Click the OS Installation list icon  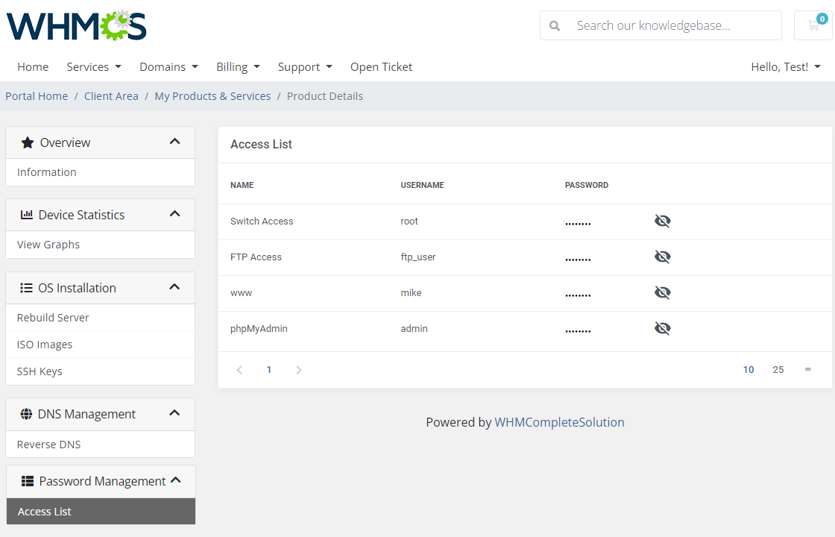pos(26,288)
